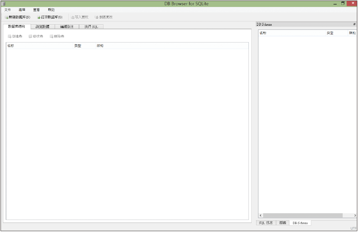Switch to the 图表 (Plot) bottom tab
Screen dimensions: 358x232
point(283,223)
